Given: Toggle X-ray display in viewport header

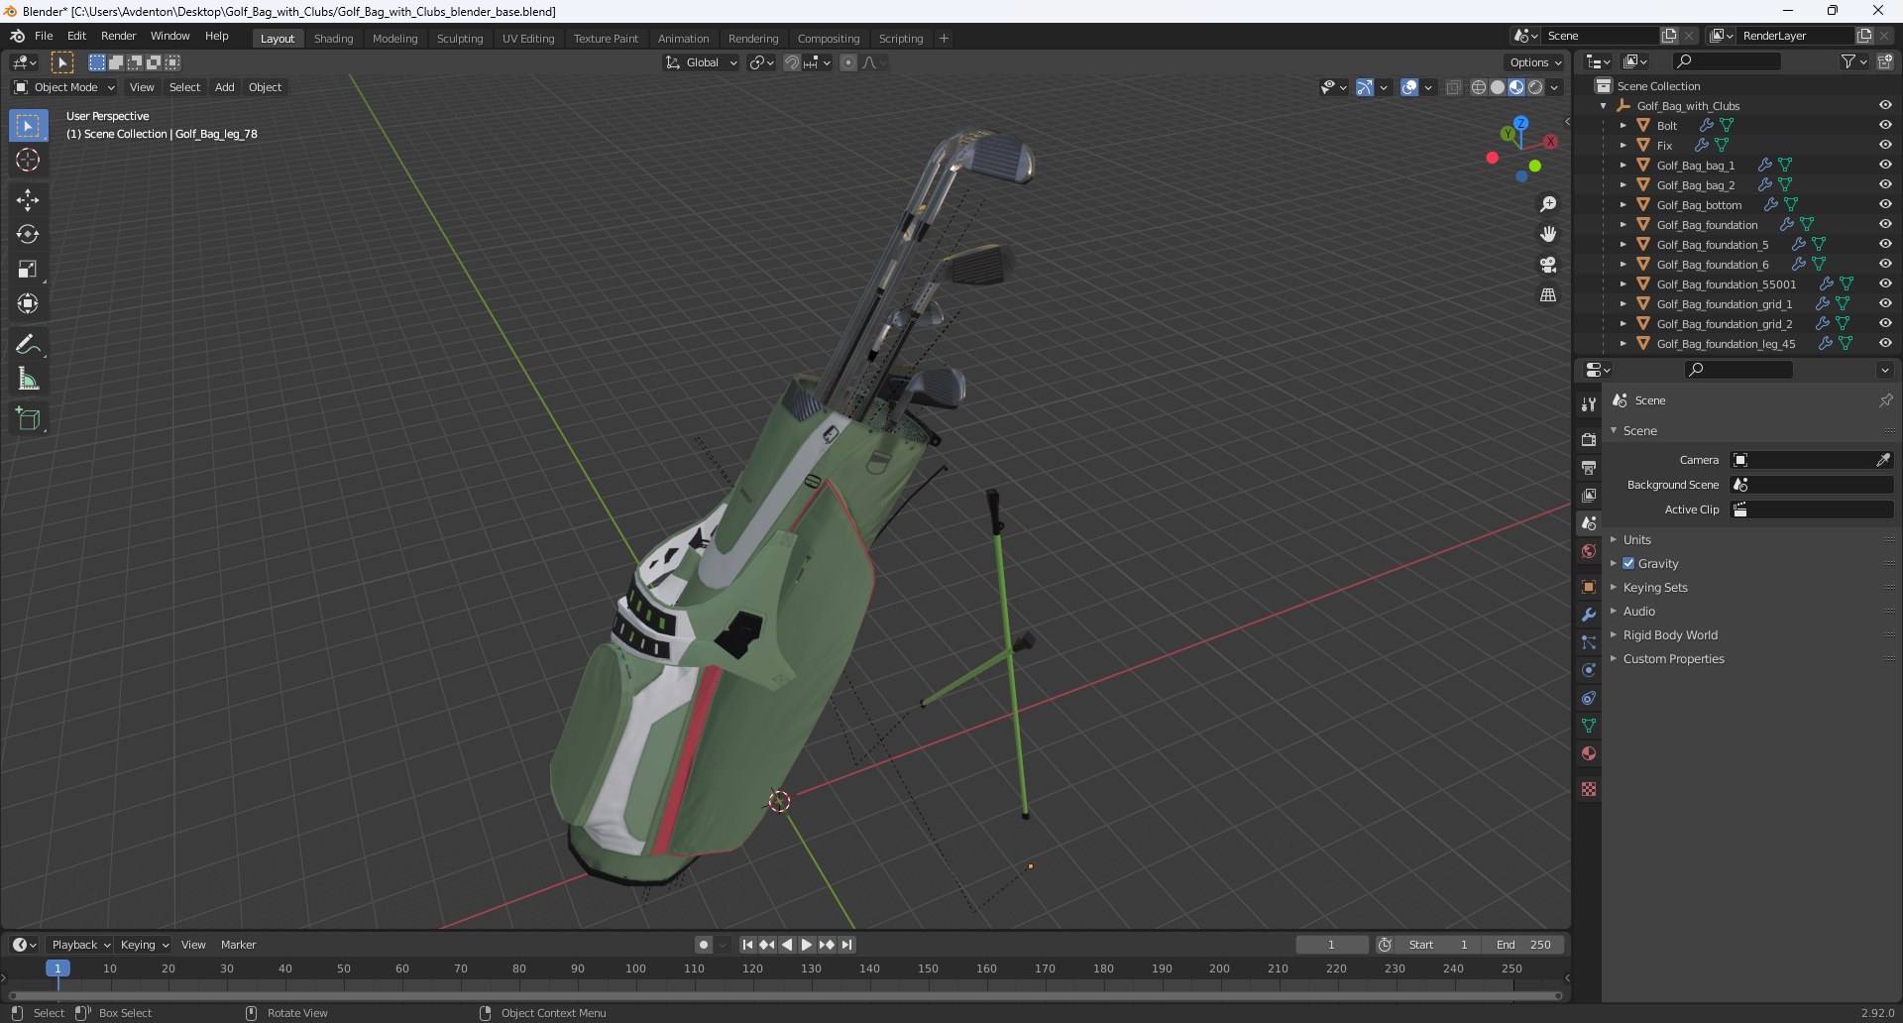Looking at the screenshot, I should pyautogui.click(x=1454, y=87).
